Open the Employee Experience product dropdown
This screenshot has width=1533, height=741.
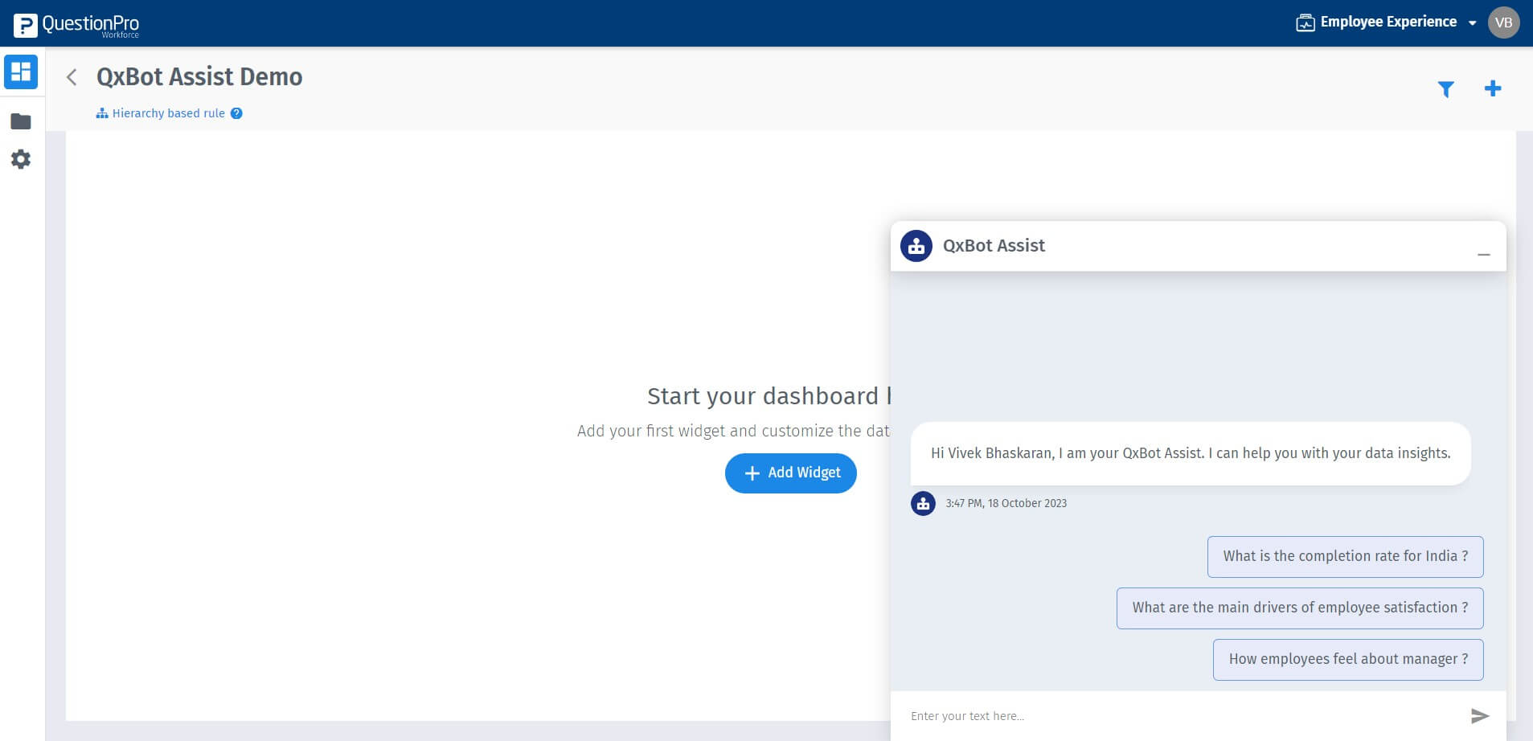coord(1472,22)
